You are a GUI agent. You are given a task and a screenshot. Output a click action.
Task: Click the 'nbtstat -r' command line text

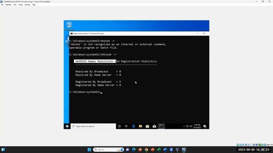pyautogui.click(x=108, y=54)
